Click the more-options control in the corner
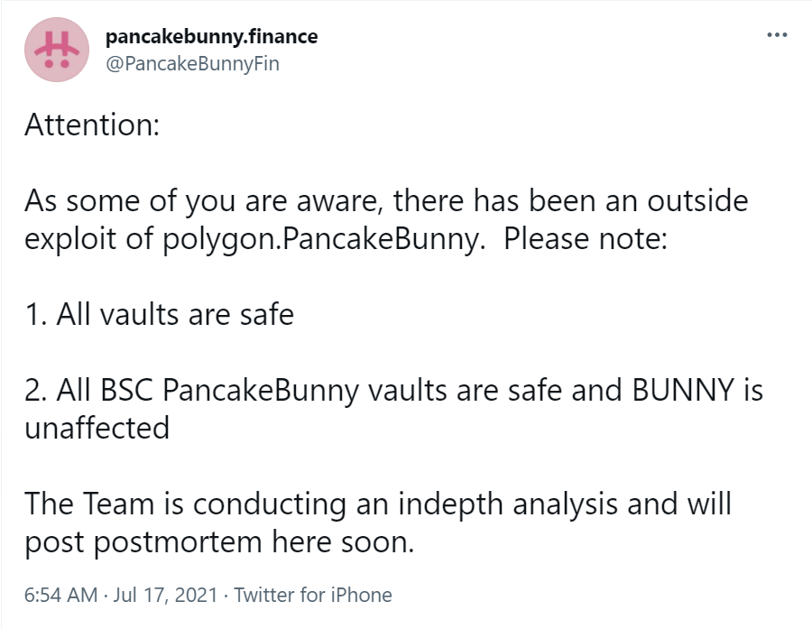 coord(776,32)
